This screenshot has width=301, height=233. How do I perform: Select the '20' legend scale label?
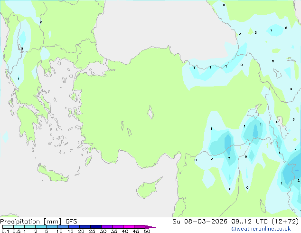pyautogui.click(x=81, y=231)
